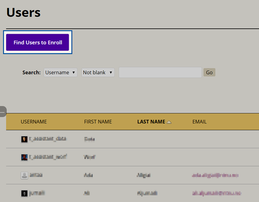Open the username beside the black avatar
The image size is (259, 202).
(37, 193)
